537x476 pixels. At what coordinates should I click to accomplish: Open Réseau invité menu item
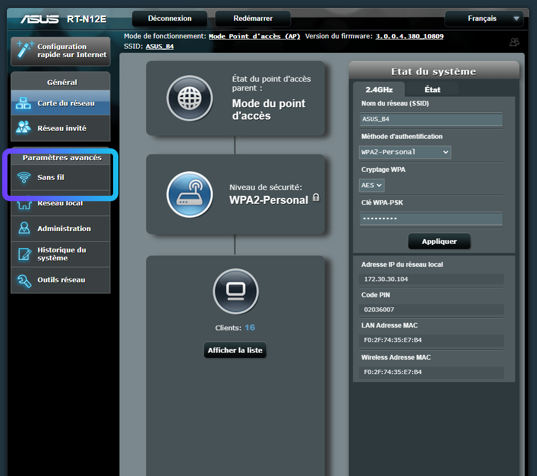click(x=61, y=128)
